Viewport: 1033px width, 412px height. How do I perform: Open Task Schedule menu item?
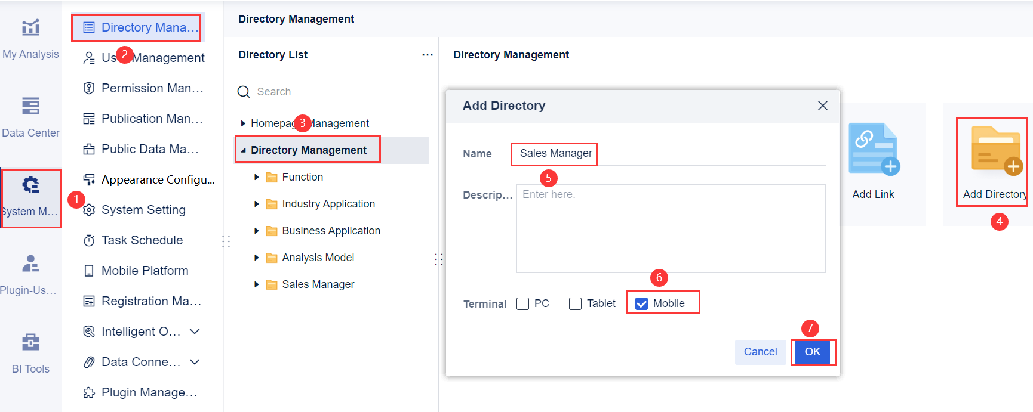click(x=143, y=240)
